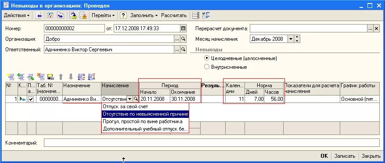Click the copy row icon with green plus
This screenshot has width=385, height=163.
(21, 77)
